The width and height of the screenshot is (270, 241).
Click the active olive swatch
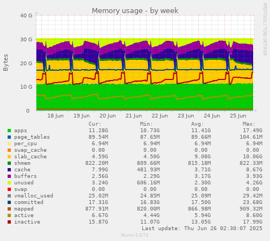click(9, 215)
